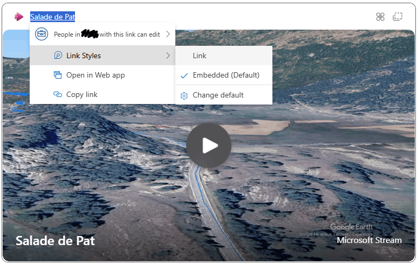417x264 pixels.
Task: Select the Link style option
Action: pyautogui.click(x=224, y=55)
